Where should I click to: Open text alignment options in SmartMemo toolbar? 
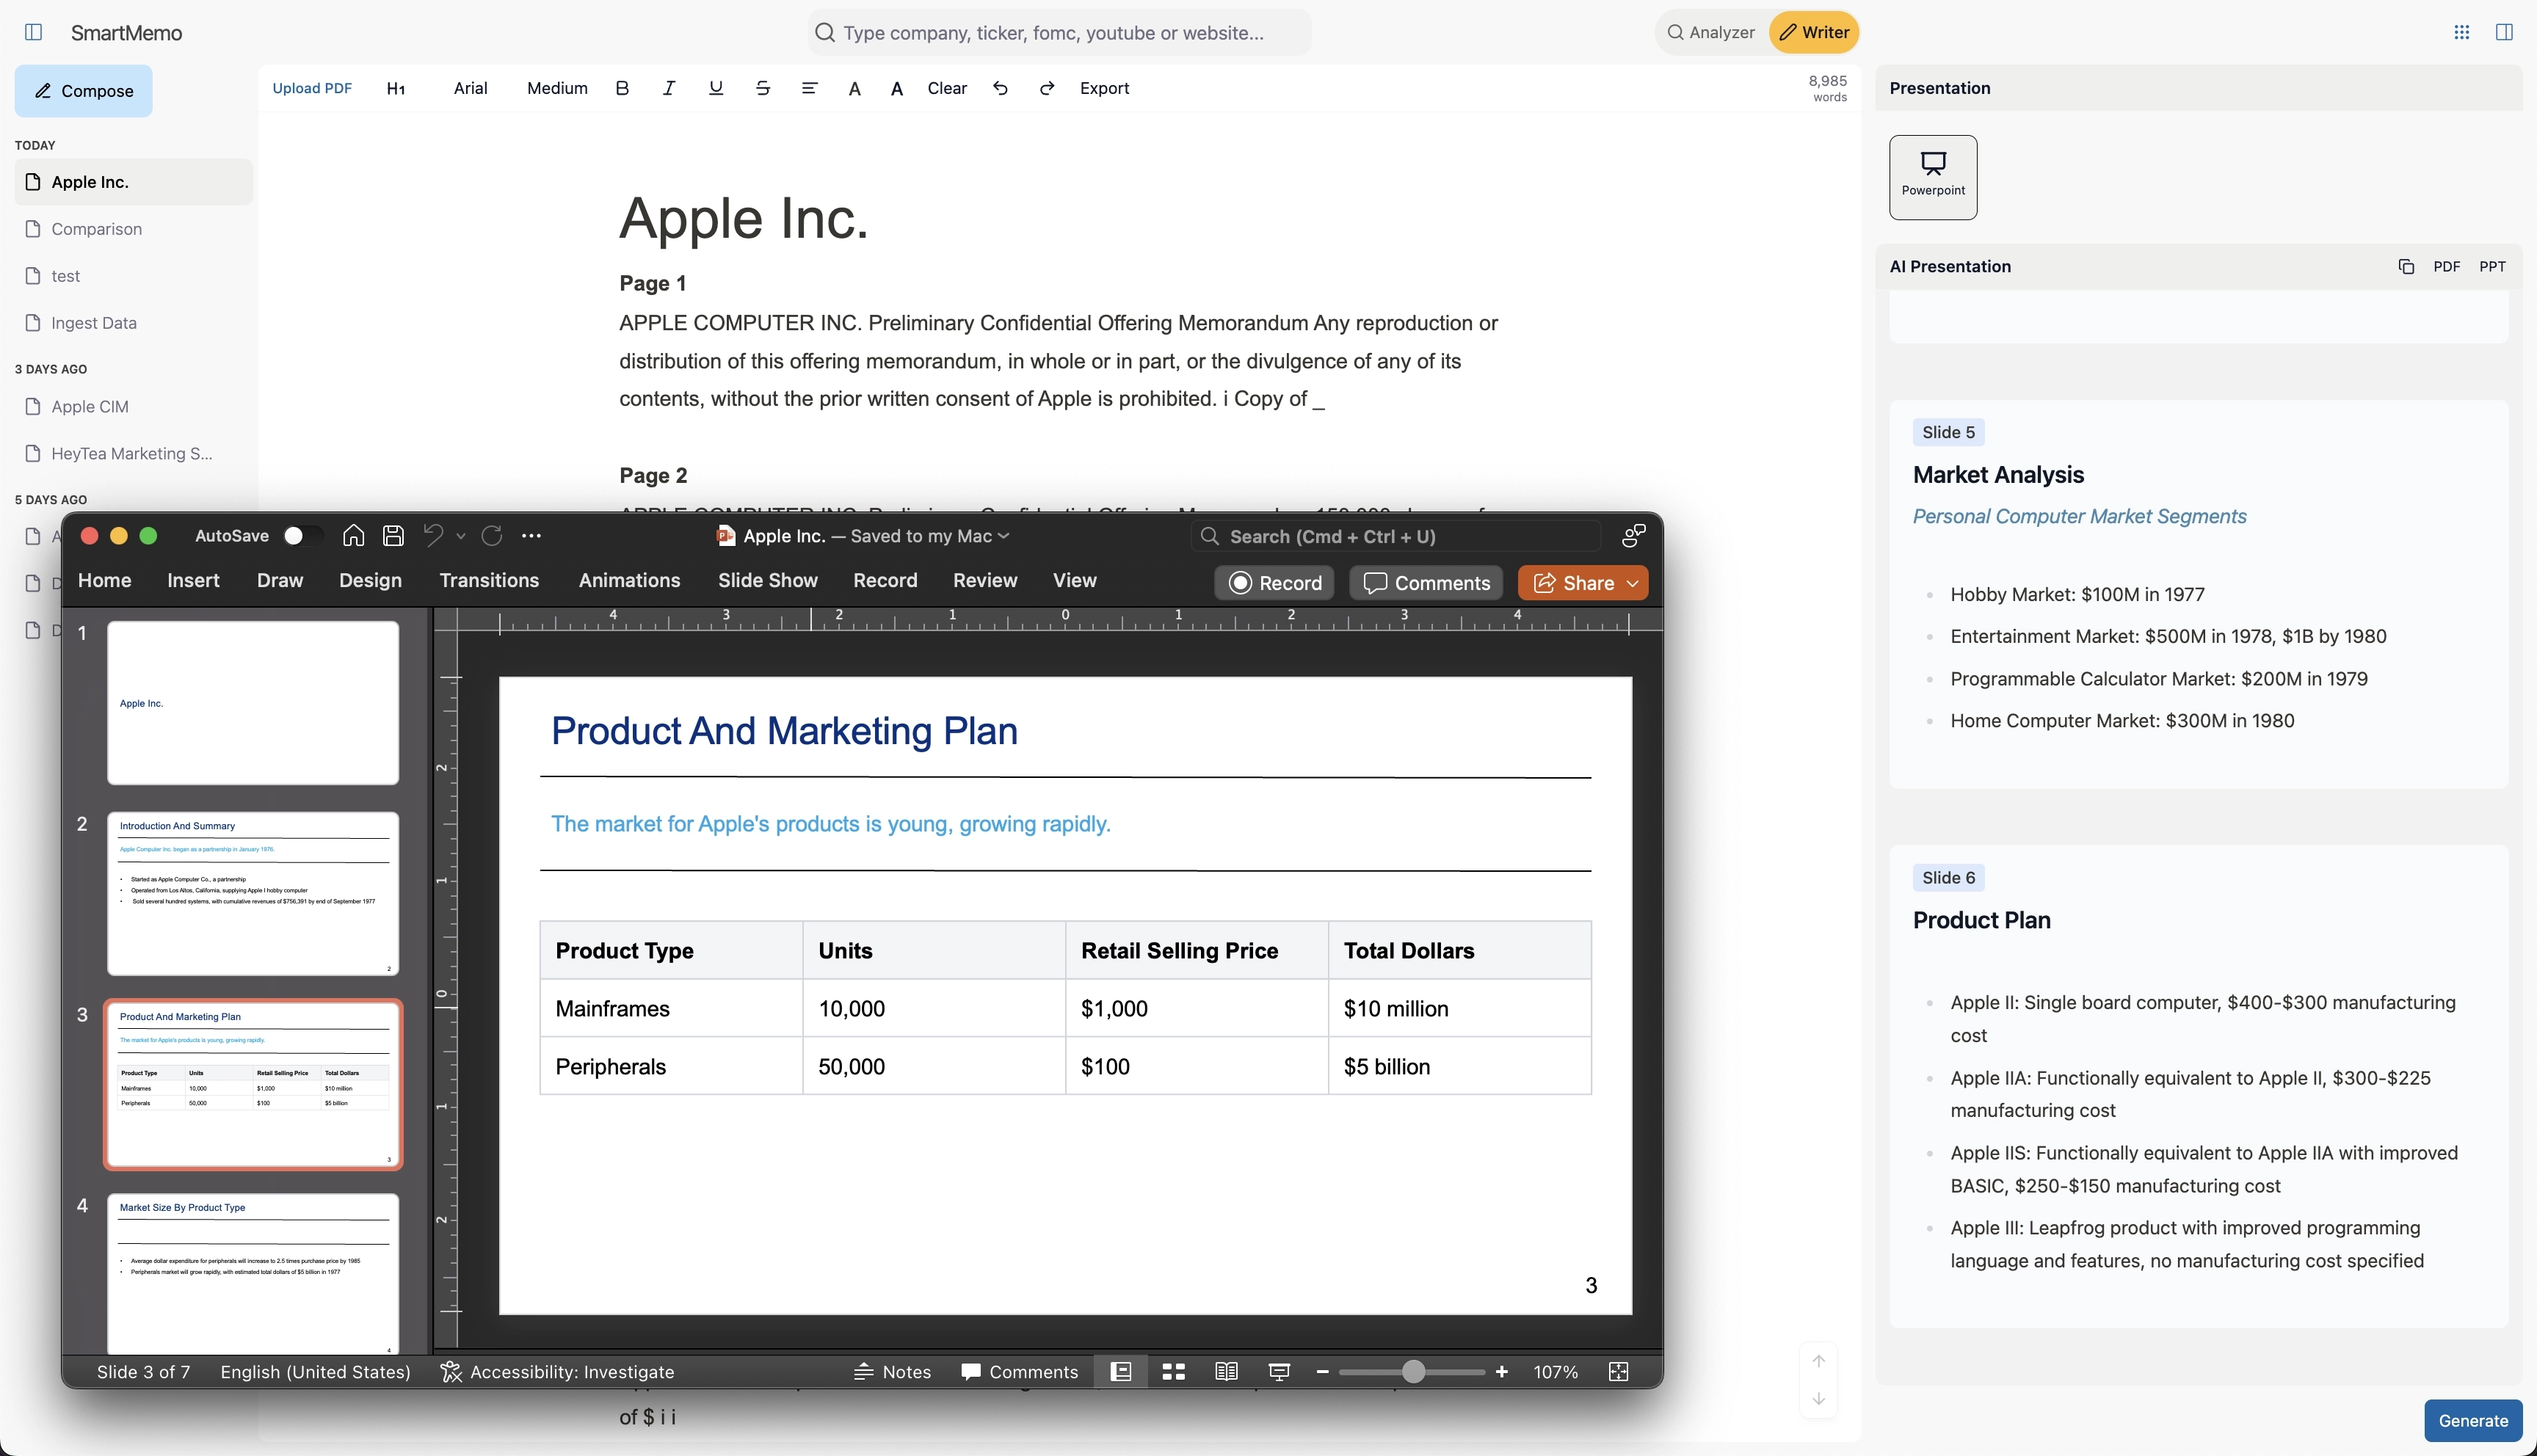[810, 88]
